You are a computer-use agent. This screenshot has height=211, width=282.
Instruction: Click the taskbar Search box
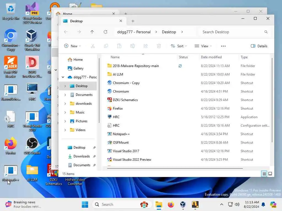(x=122, y=204)
